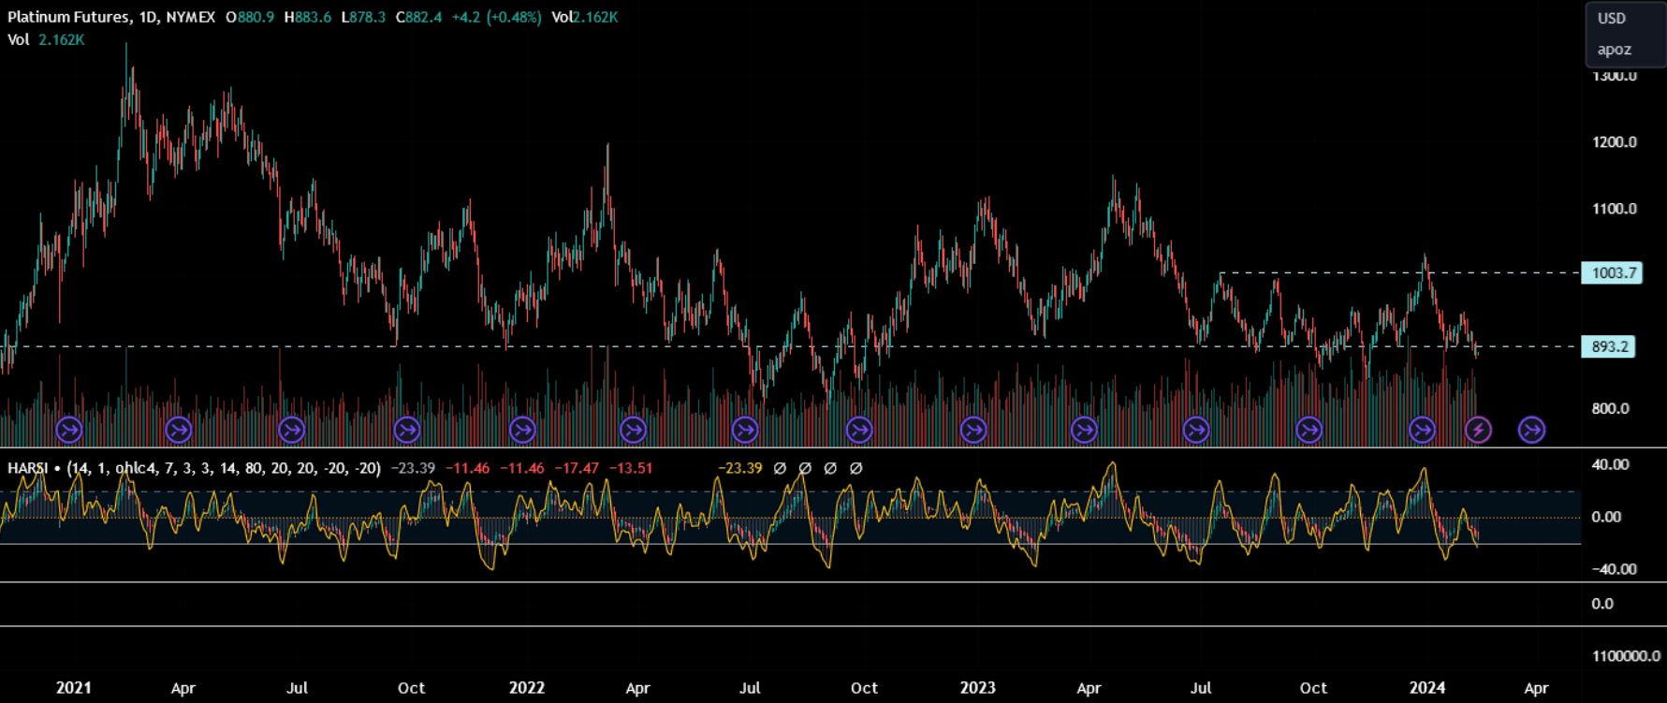Click the 40.00 HARSI scale label
Image resolution: width=1667 pixels, height=703 pixels.
(x=1610, y=465)
